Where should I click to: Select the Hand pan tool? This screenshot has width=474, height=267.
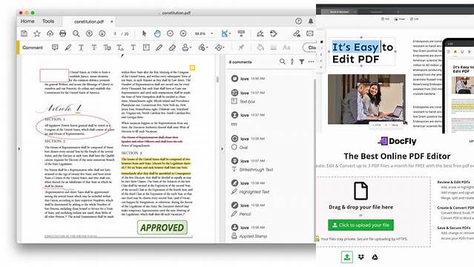pos(157,33)
